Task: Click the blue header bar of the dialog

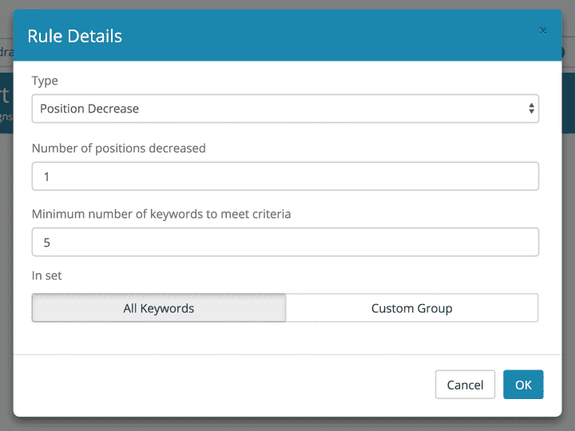Action: tap(319, 36)
